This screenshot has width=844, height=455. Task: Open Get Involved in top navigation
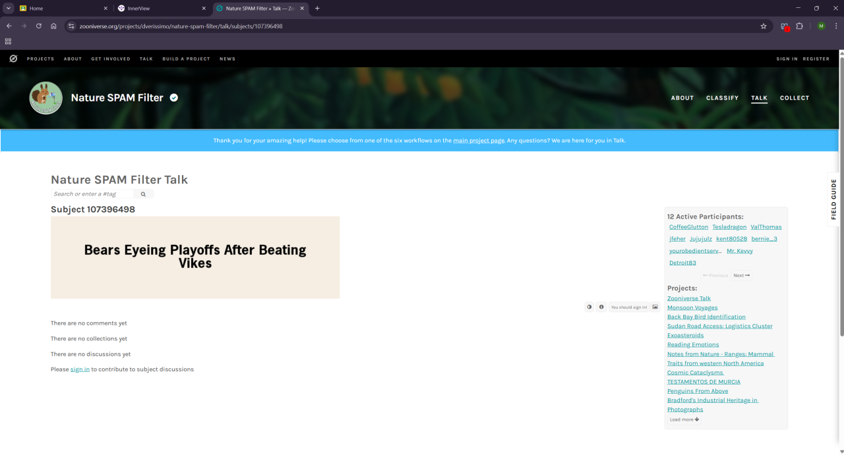point(111,59)
